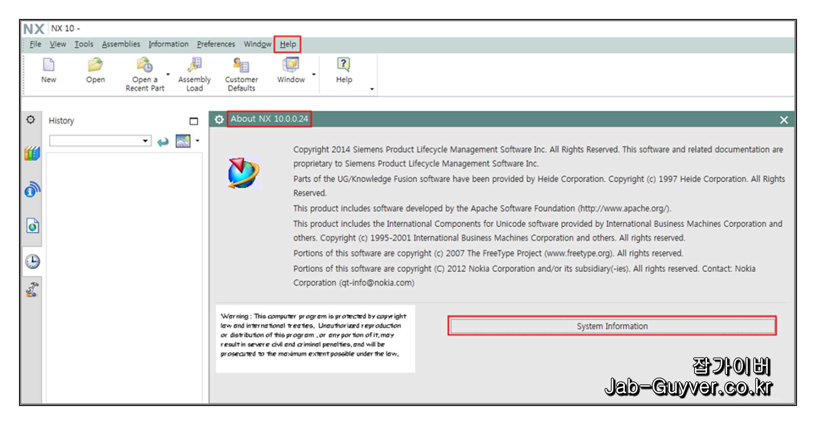This screenshot has width=816, height=425.
Task: Click the empty History list area
Action: pos(124,279)
